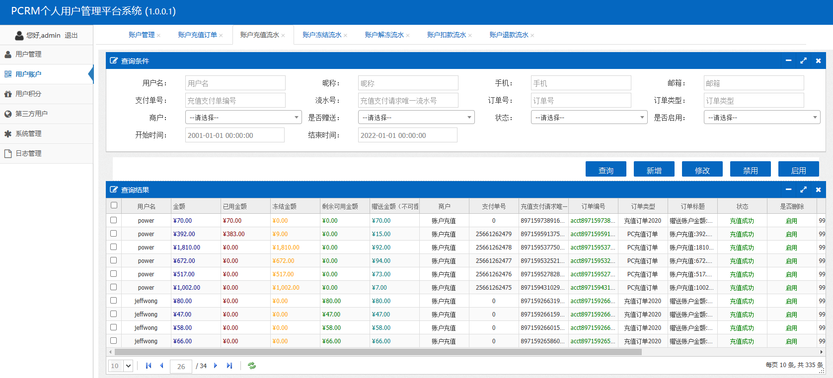833x378 pixels.
Task: Go to previous page of results
Action: tap(161, 366)
